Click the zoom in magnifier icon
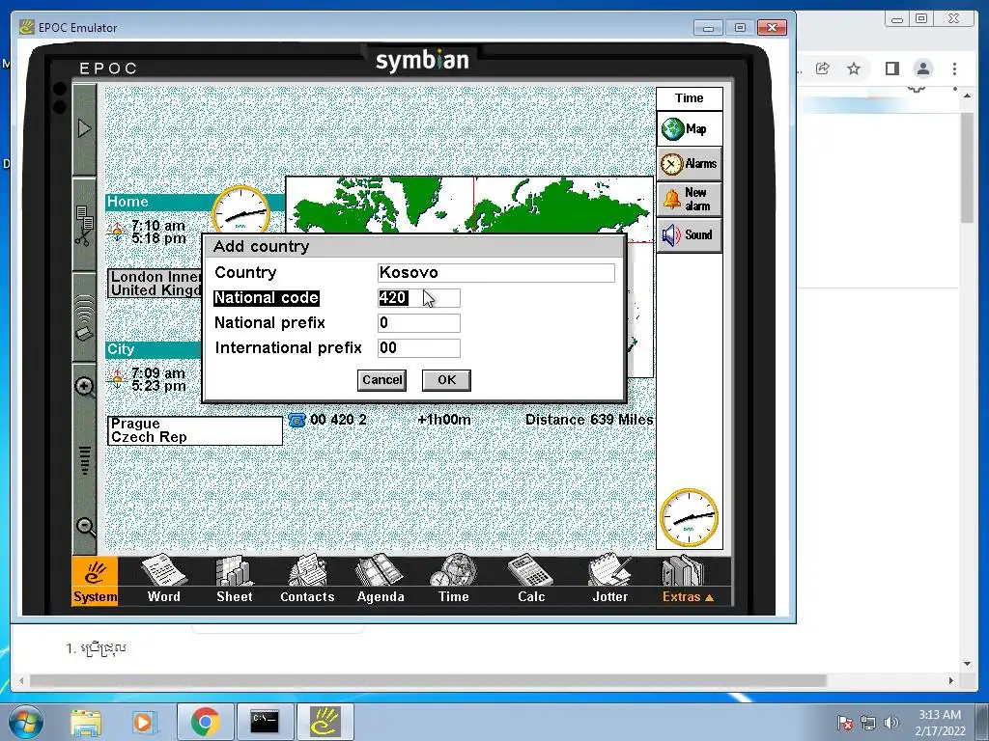 [x=85, y=387]
